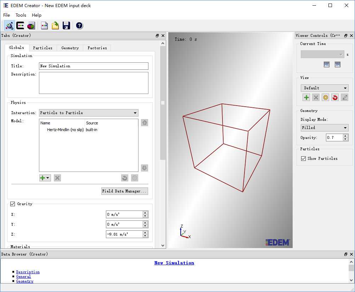Reset the view with red arrow icon
Viewport: 355px width, 292px height.
tap(335, 97)
